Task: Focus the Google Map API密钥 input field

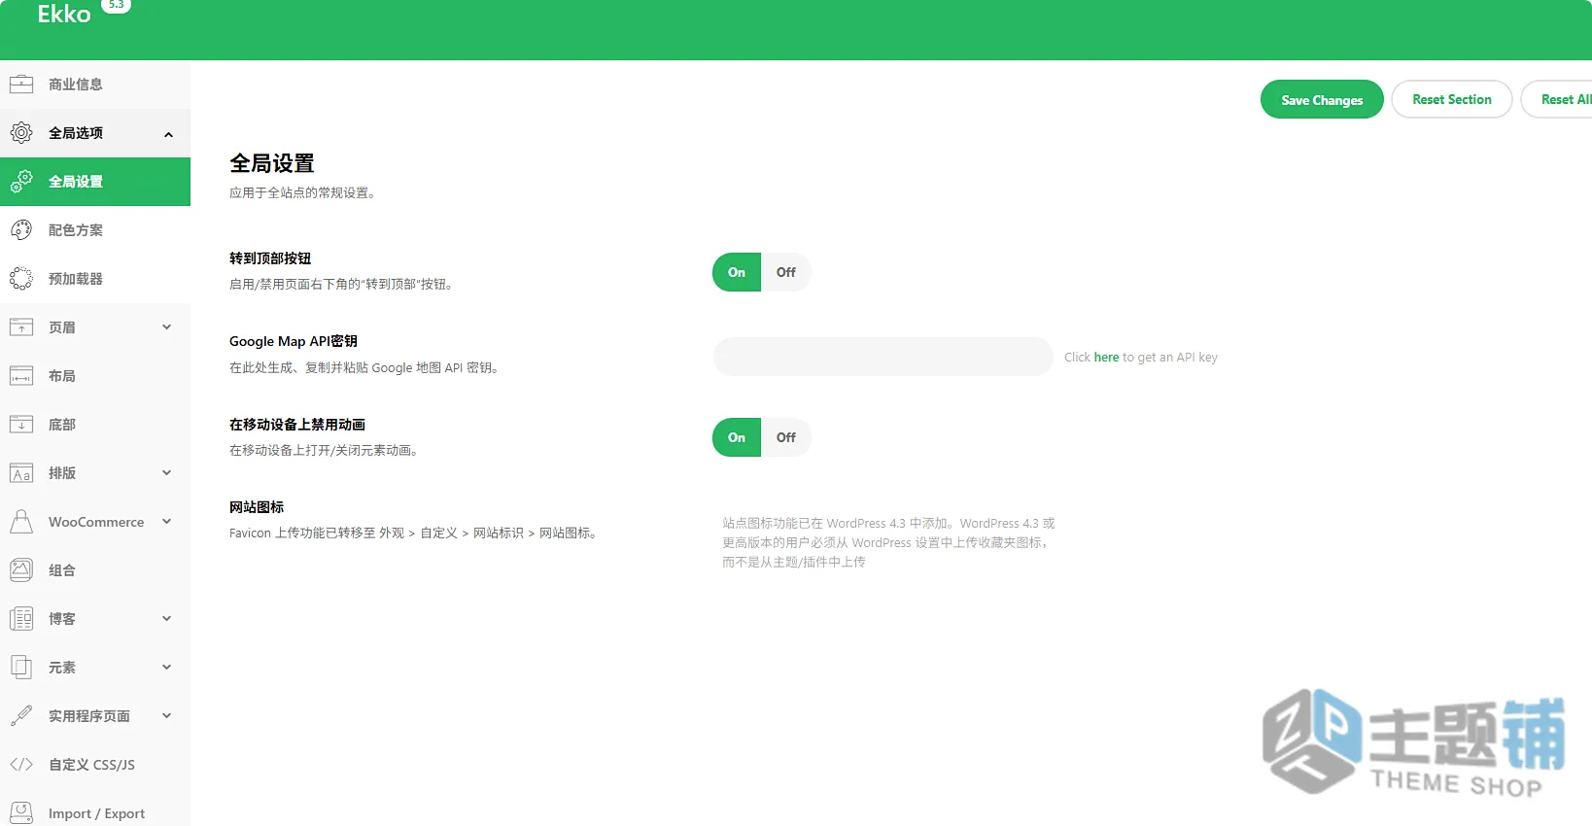Action: (883, 357)
